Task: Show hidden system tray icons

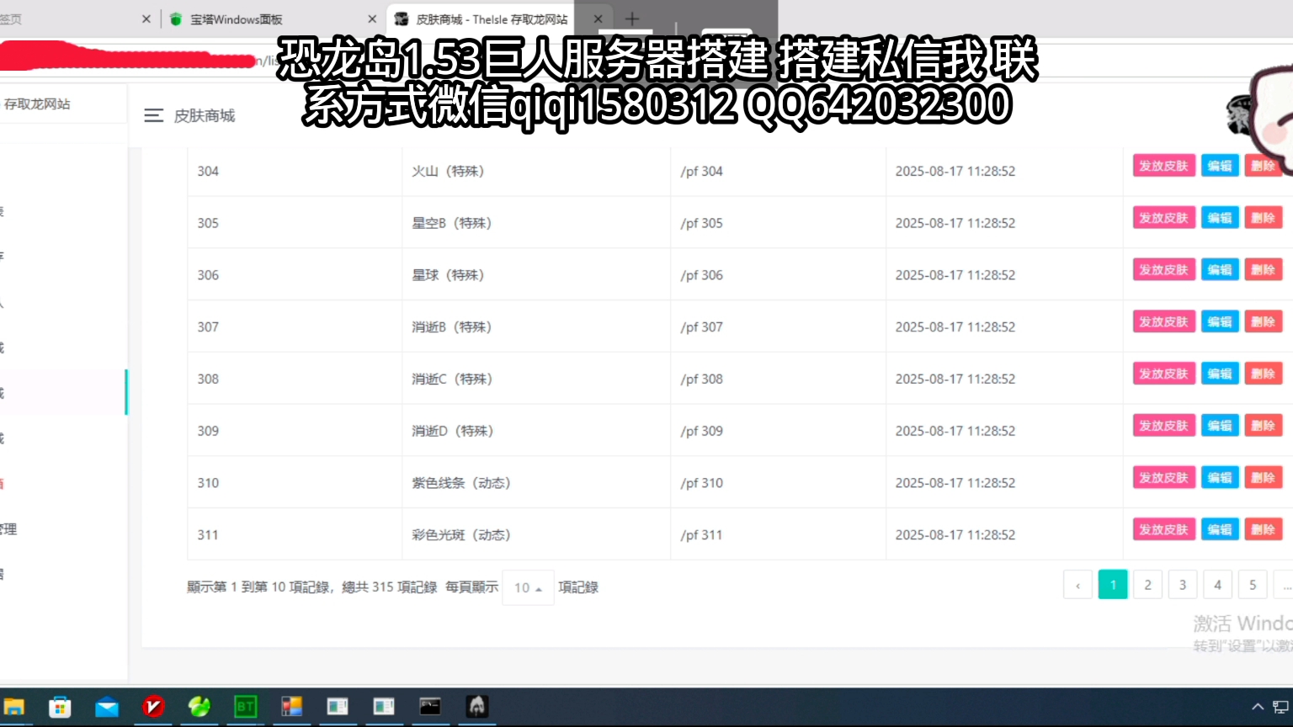Action: click(1258, 707)
